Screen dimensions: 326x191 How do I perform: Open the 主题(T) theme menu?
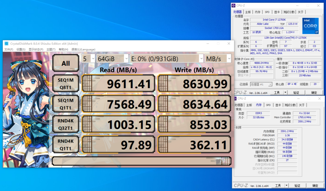point(51,49)
